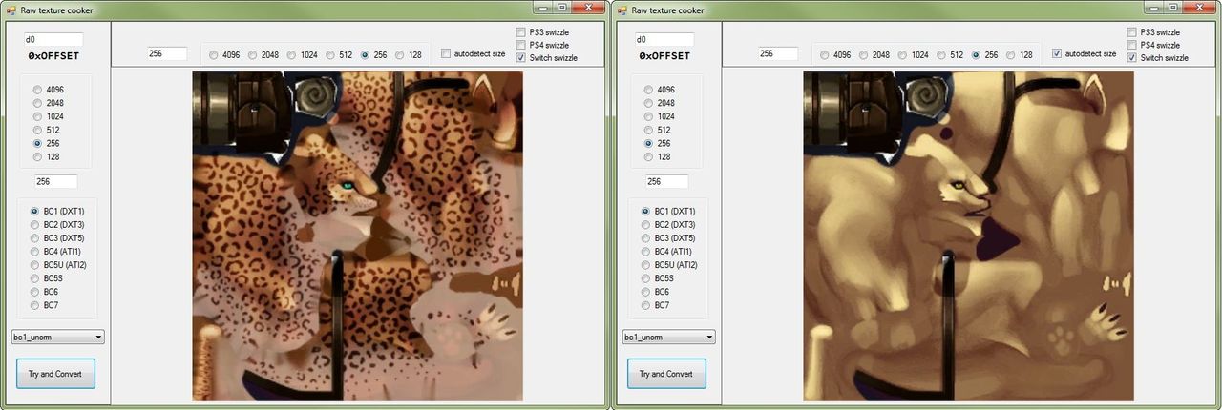Click beige texture preview in right window
1222x410 pixels.
(x=969, y=236)
